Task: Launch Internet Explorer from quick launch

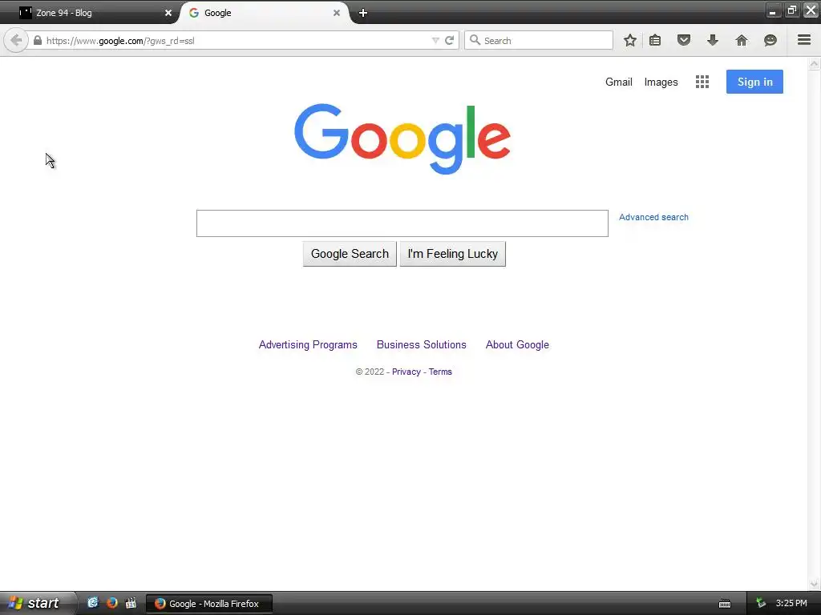Action: pos(93,603)
